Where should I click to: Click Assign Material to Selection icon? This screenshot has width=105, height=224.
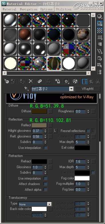22,81
